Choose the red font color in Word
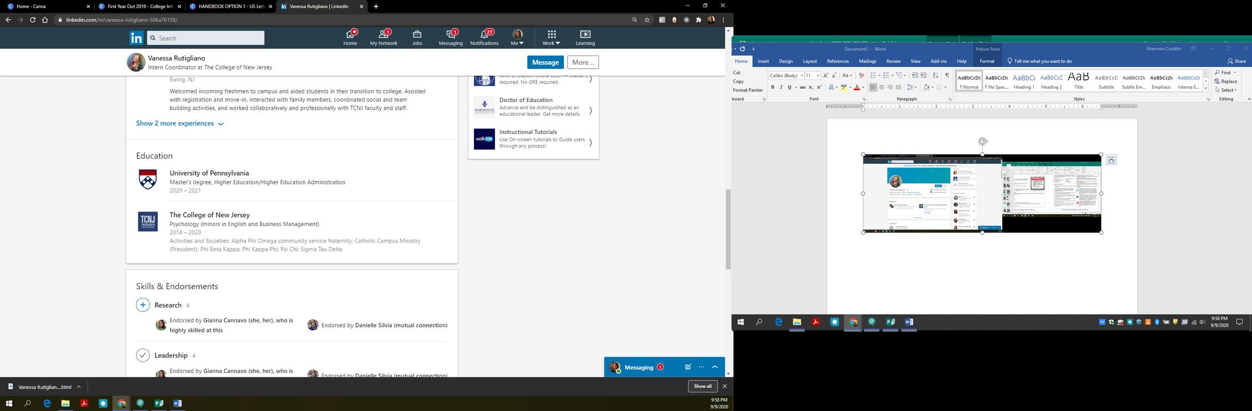1252x411 pixels. [x=856, y=87]
